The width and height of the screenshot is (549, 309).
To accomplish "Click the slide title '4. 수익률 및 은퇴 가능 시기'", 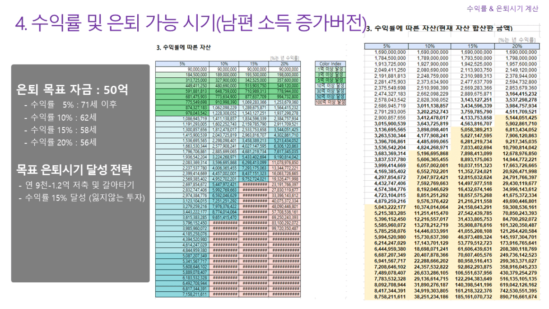I will pos(190,24).
